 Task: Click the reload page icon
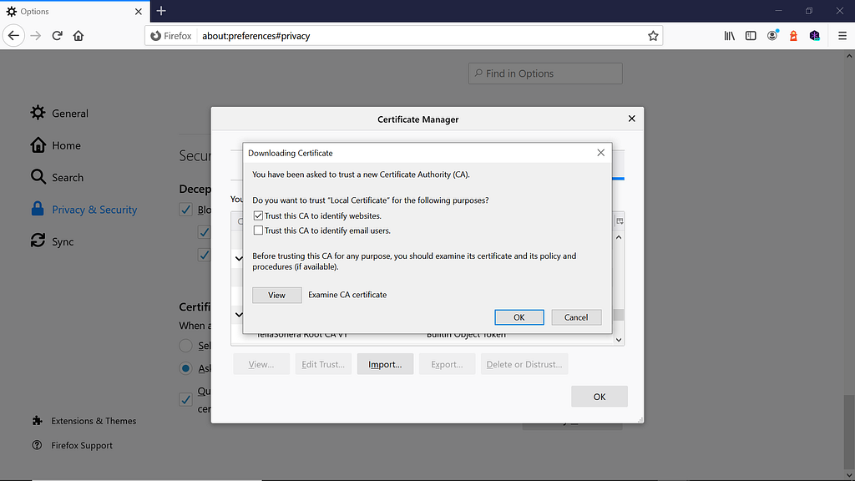coord(58,36)
